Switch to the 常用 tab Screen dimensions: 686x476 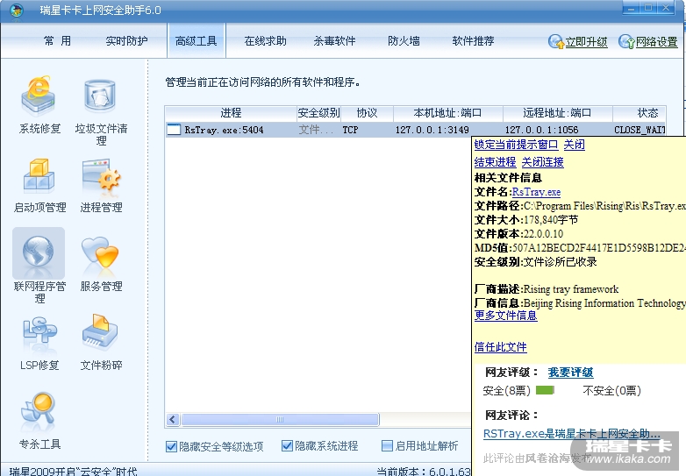click(x=57, y=41)
